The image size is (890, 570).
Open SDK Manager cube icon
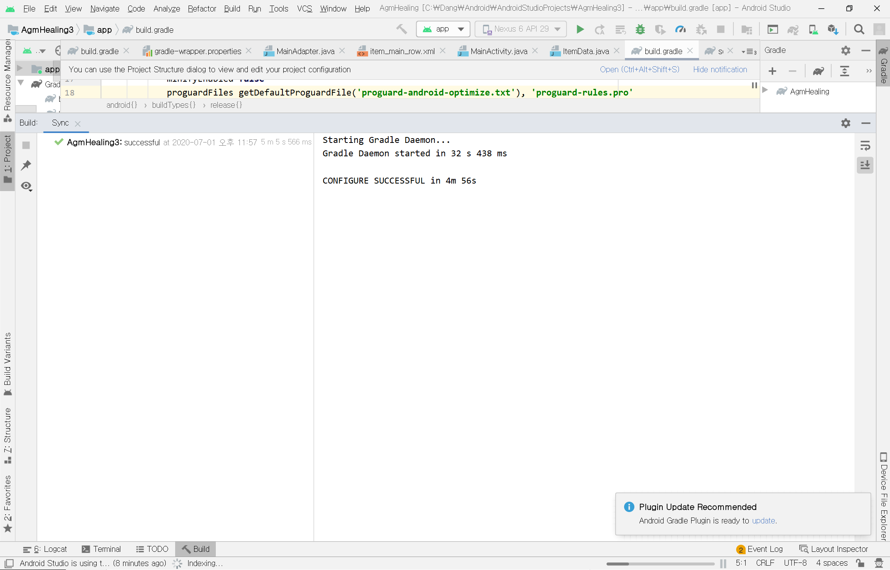(833, 29)
